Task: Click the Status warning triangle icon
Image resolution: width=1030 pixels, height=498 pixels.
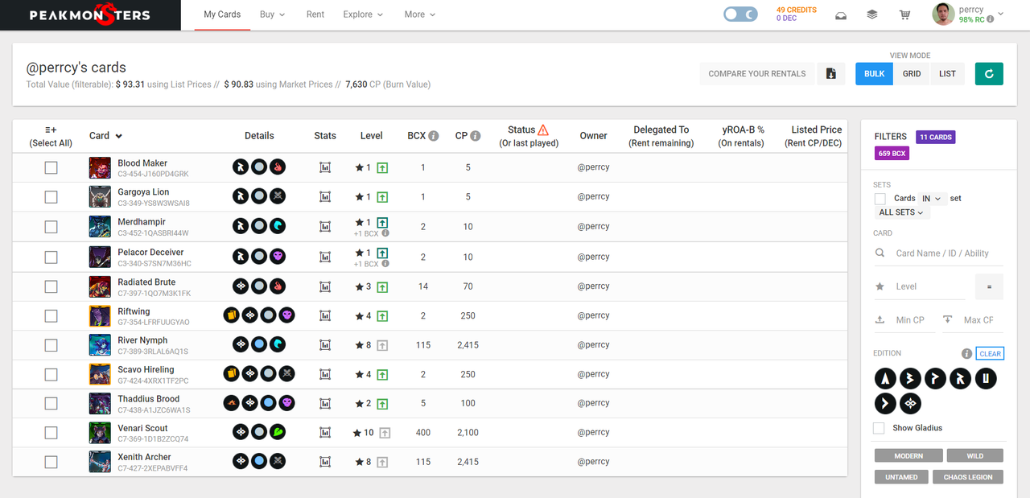Action: (x=543, y=130)
